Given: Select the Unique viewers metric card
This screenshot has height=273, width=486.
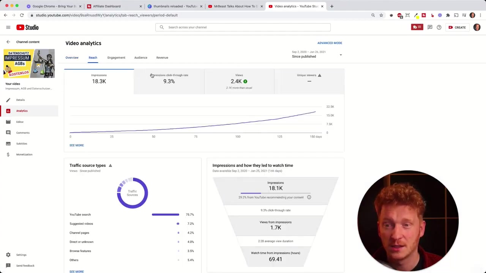Looking at the screenshot, I should [309, 82].
